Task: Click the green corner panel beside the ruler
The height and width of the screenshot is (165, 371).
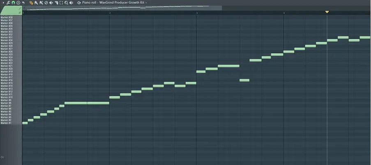Action: 11,11
